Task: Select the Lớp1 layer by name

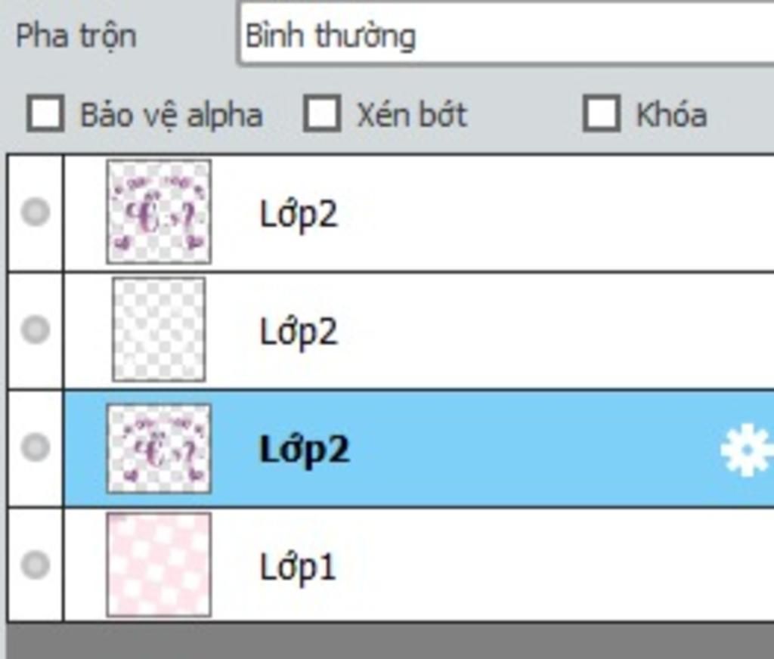Action: 298,568
